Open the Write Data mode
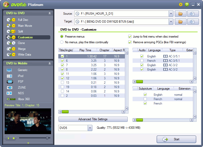This screenshot has width=203, height=147. [24, 55]
